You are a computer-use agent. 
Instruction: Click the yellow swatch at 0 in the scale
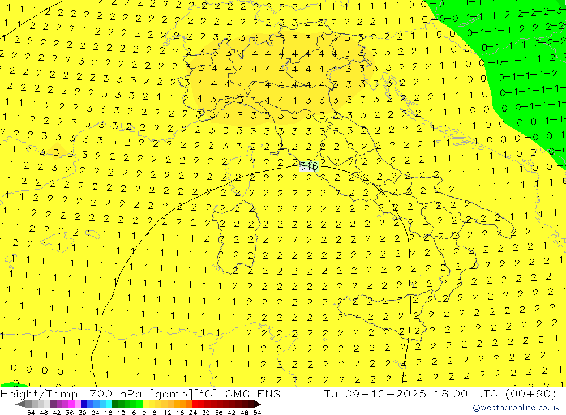[145, 404]
